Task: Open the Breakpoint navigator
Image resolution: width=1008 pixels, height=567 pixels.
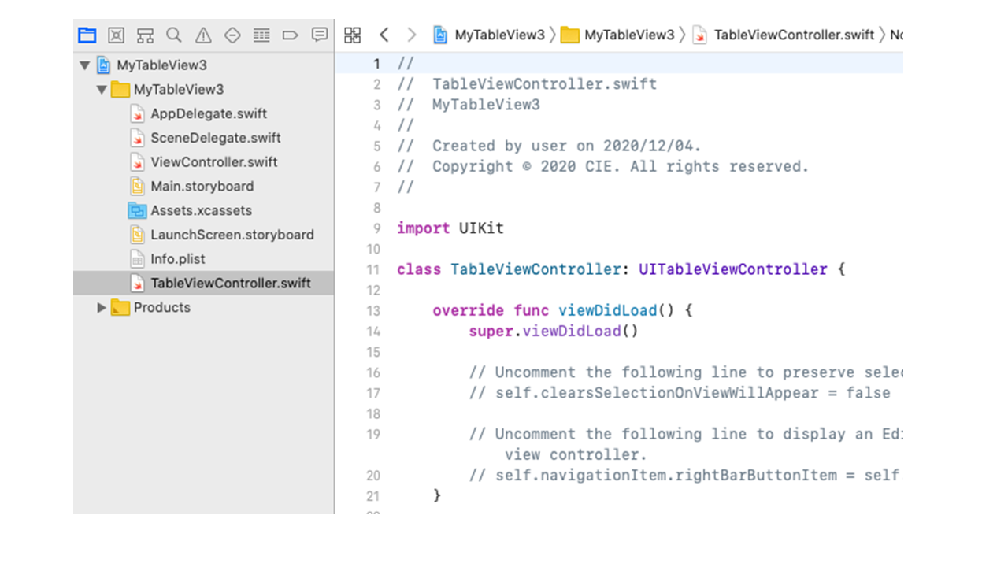Action: click(x=290, y=35)
